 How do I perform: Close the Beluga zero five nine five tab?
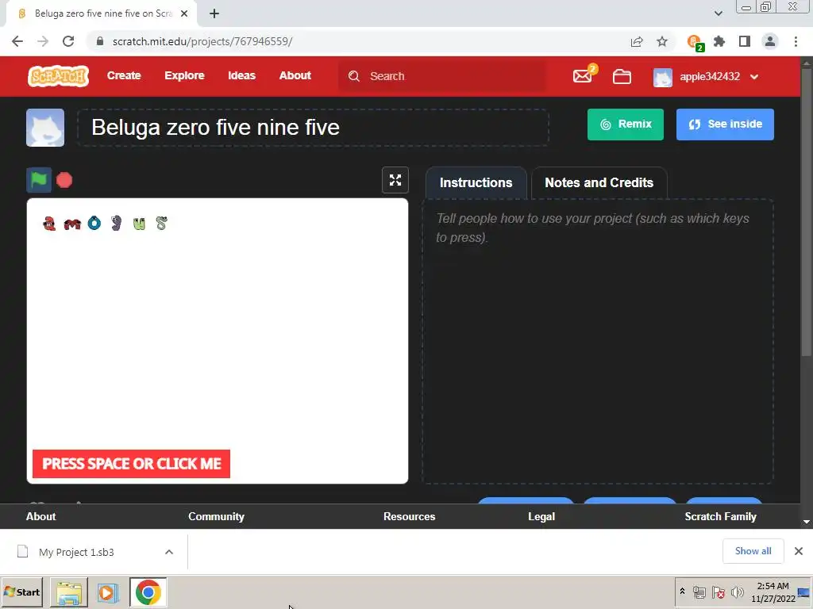click(x=184, y=14)
